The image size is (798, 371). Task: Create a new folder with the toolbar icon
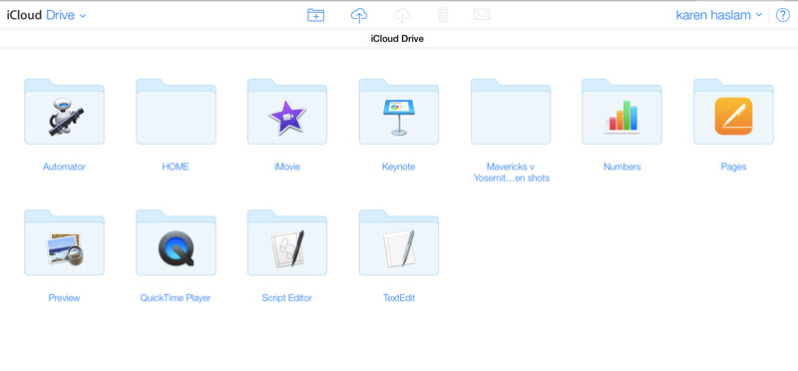point(315,15)
